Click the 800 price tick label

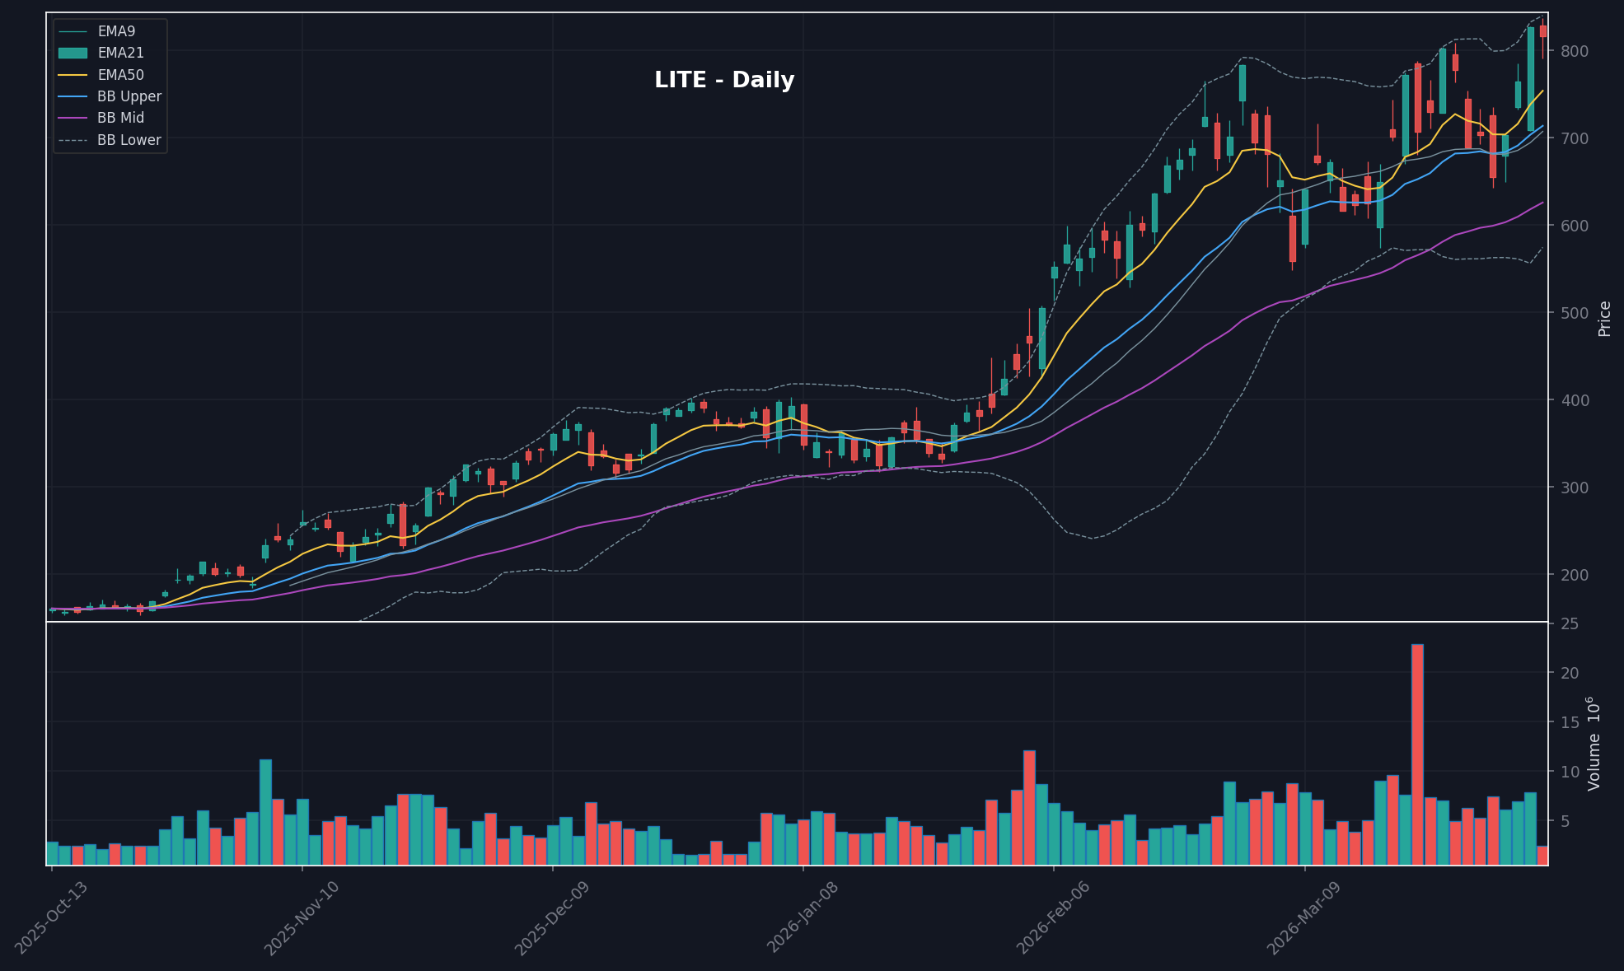tap(1575, 51)
